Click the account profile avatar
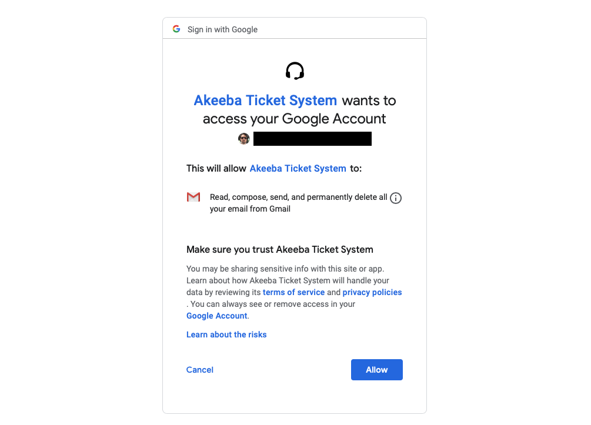 244,139
